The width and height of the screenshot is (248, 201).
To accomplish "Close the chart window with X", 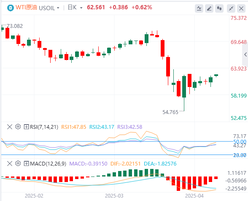I will [241, 8].
